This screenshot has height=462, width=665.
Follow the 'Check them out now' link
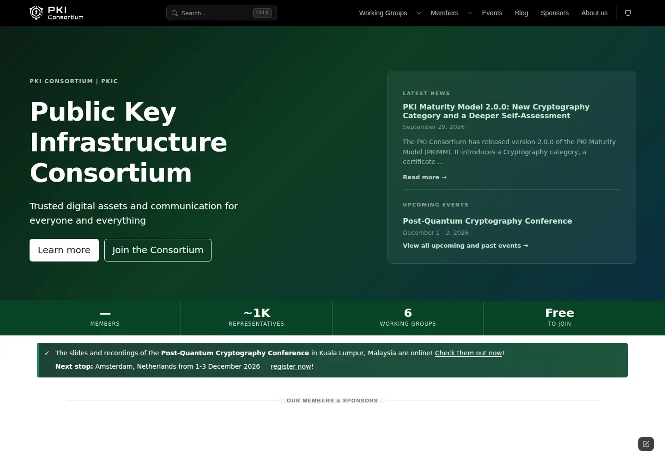tap(469, 353)
